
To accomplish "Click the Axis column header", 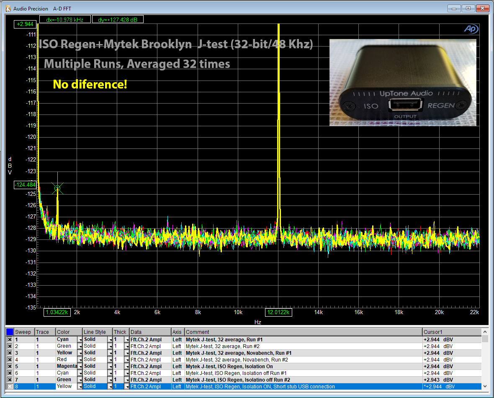I will coord(178,332).
